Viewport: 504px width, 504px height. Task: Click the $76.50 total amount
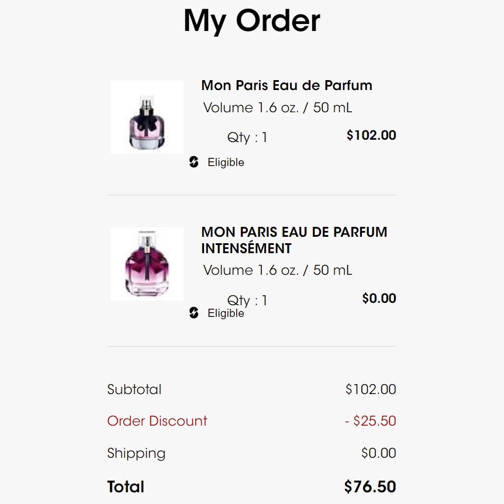coord(370,486)
